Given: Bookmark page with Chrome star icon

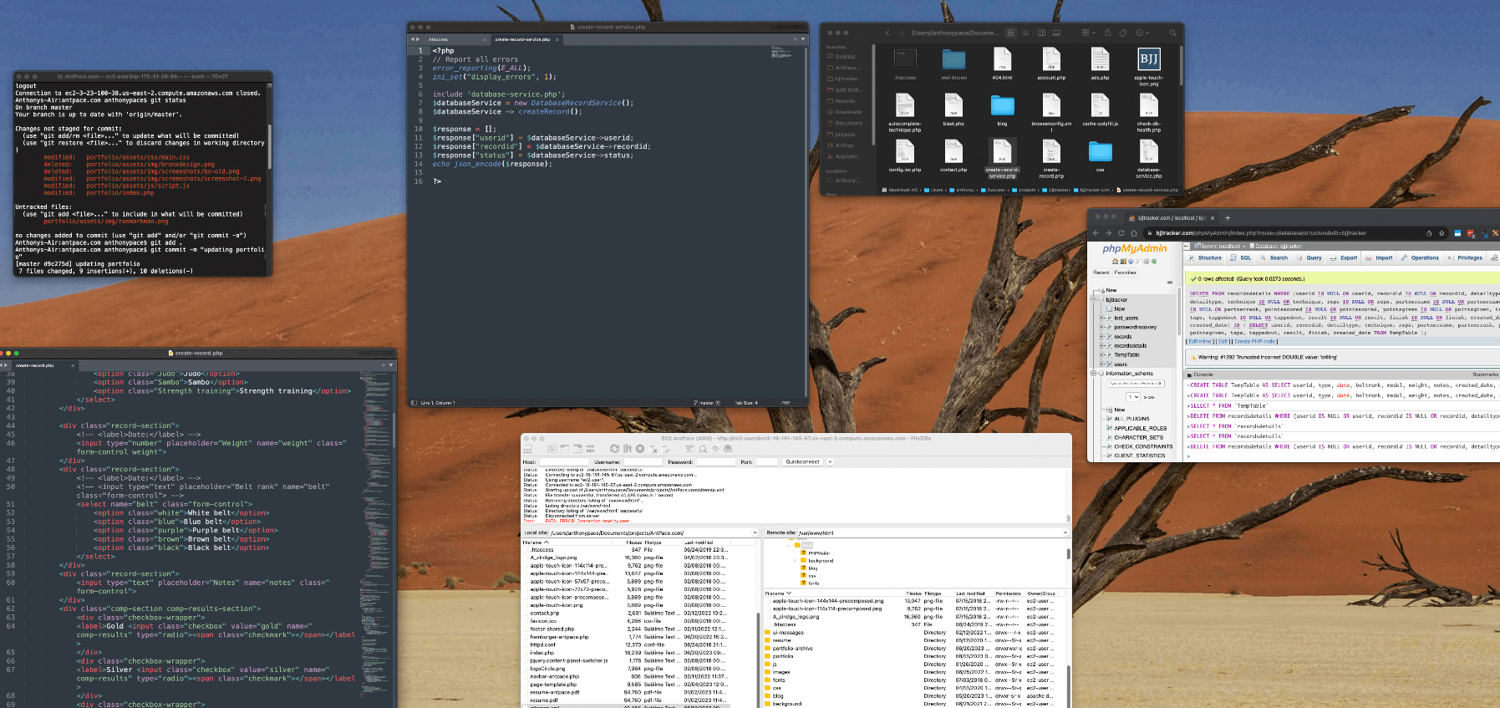Looking at the screenshot, I should [1442, 233].
